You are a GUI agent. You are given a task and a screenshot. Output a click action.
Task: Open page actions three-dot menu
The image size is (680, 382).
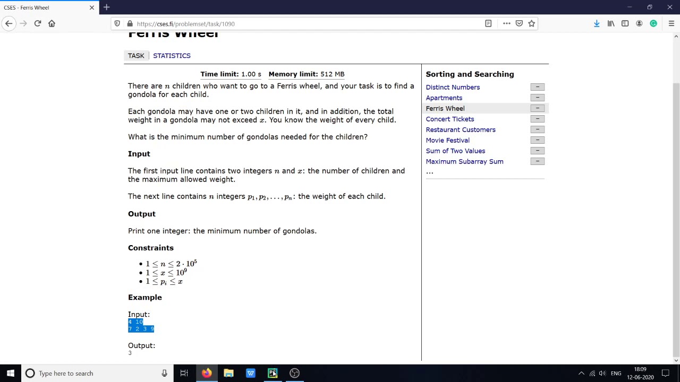506,23
